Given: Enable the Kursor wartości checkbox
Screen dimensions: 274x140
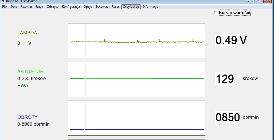Looking at the screenshot, I should 216,13.
